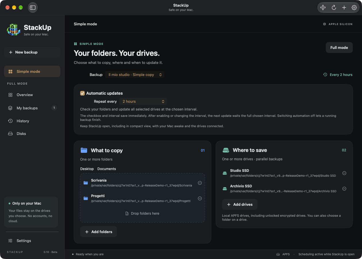This screenshot has width=362, height=259.
Task: Click the document icon in Drop folders here
Action: [127, 214]
